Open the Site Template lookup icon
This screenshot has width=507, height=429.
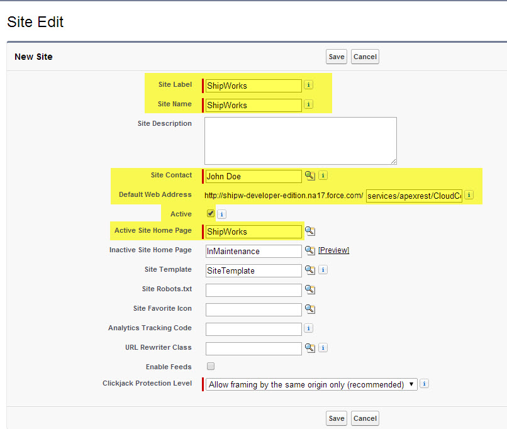[310, 270]
